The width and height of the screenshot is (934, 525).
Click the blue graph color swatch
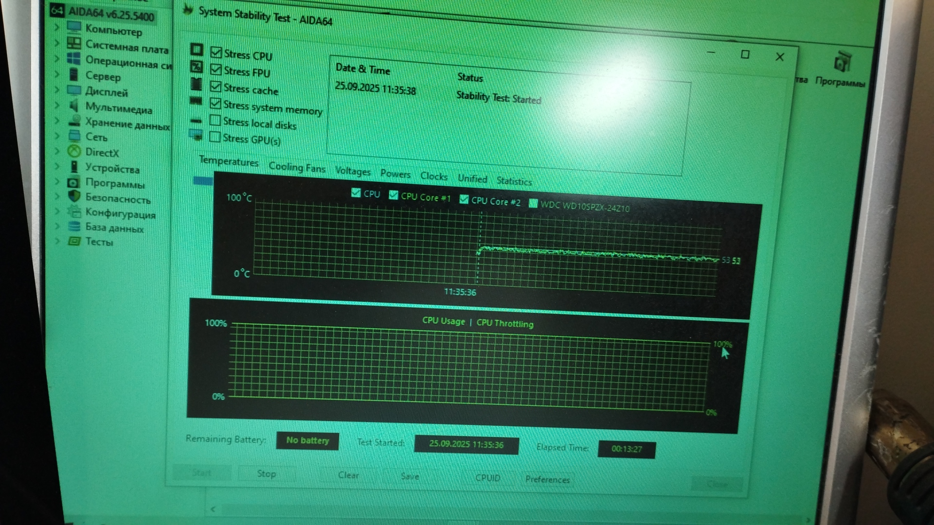[203, 181]
